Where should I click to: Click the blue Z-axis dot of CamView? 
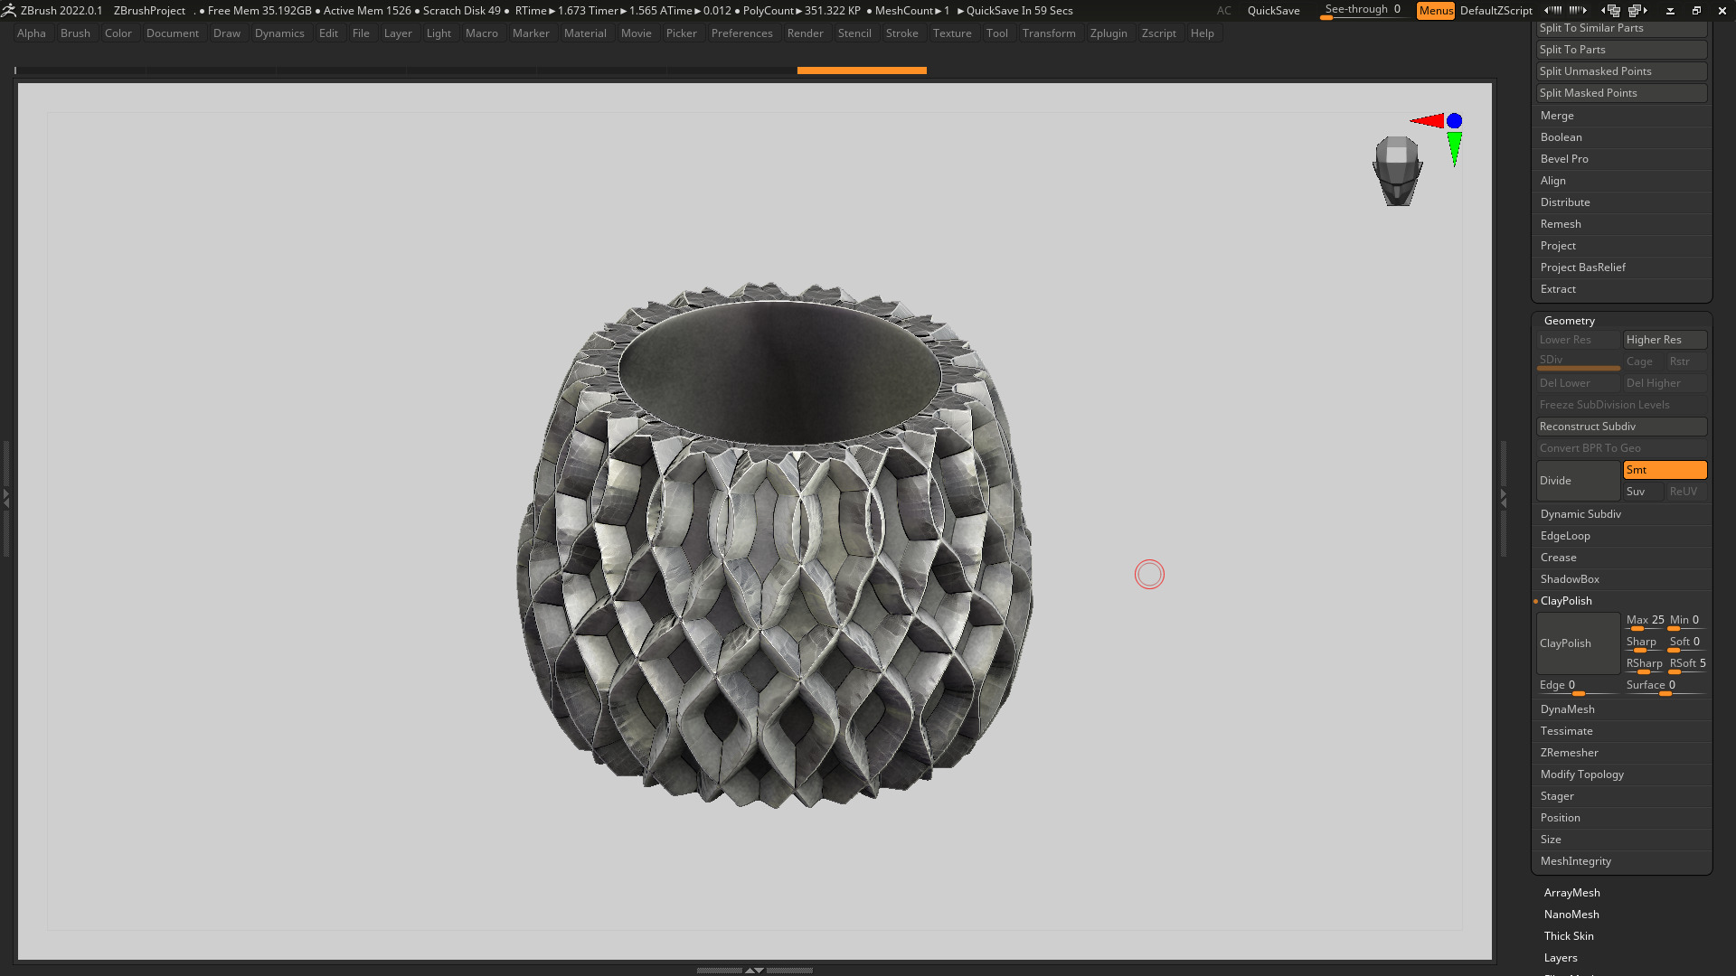1454,120
